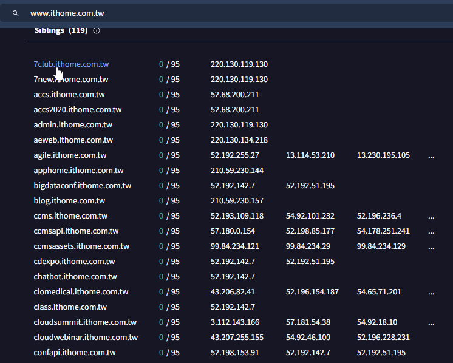Open ciomedical.ithome.com.tw domain

(81, 291)
